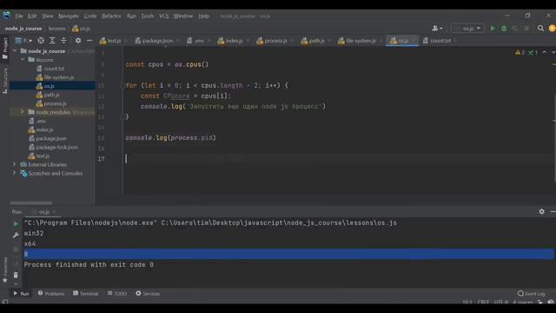556x313 pixels.
Task: Open Structure tool window on left strip
Action: pos(5,81)
